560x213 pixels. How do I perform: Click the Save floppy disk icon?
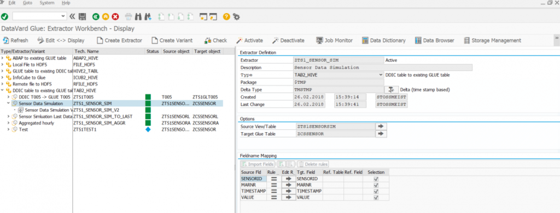[82, 16]
